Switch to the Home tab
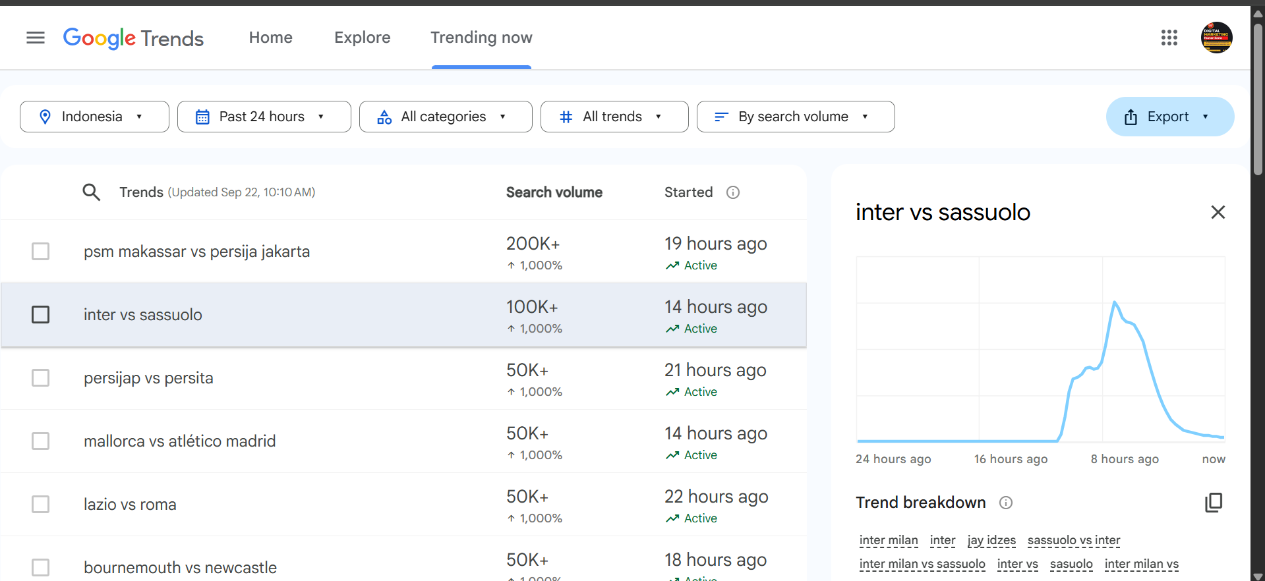 coord(270,38)
